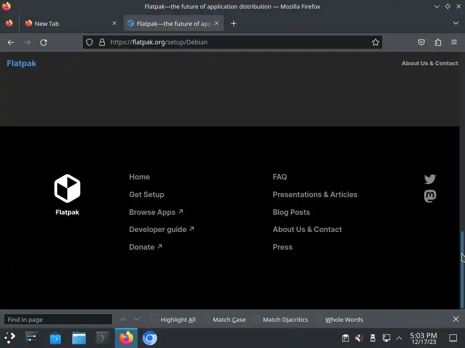465x348 pixels.
Task: View site security padlock info
Action: (x=102, y=42)
